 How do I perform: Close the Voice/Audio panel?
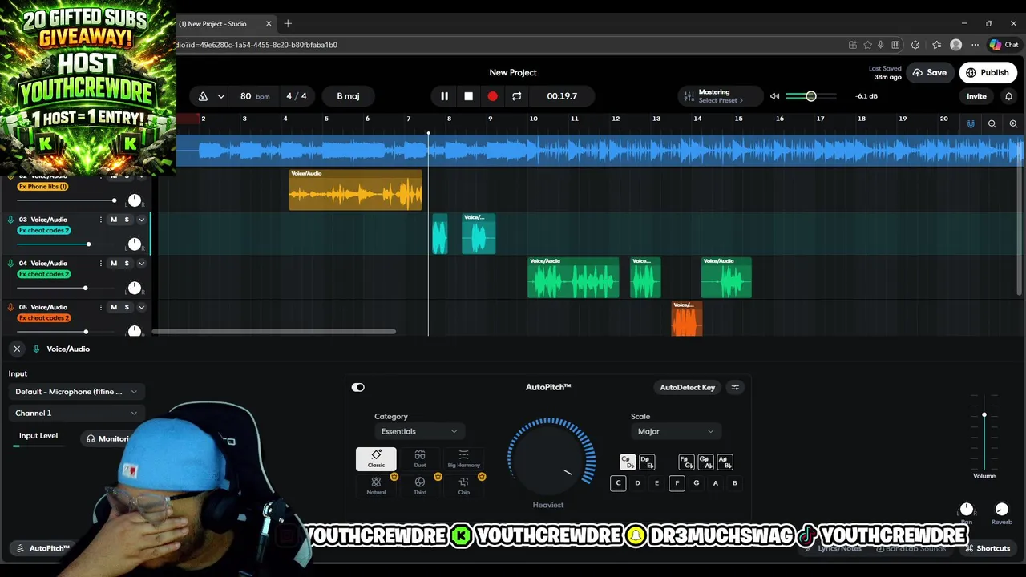click(x=17, y=349)
